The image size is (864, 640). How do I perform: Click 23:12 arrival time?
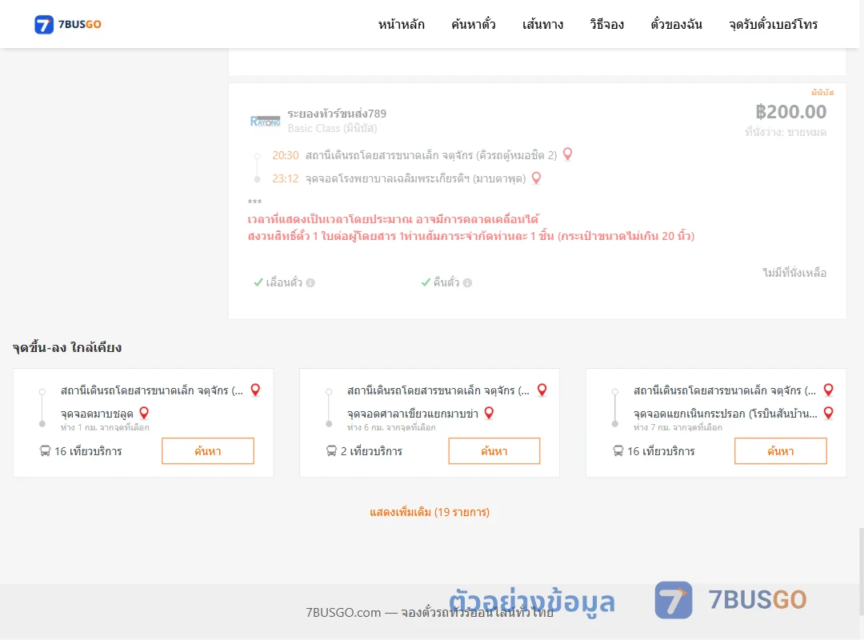(x=286, y=178)
